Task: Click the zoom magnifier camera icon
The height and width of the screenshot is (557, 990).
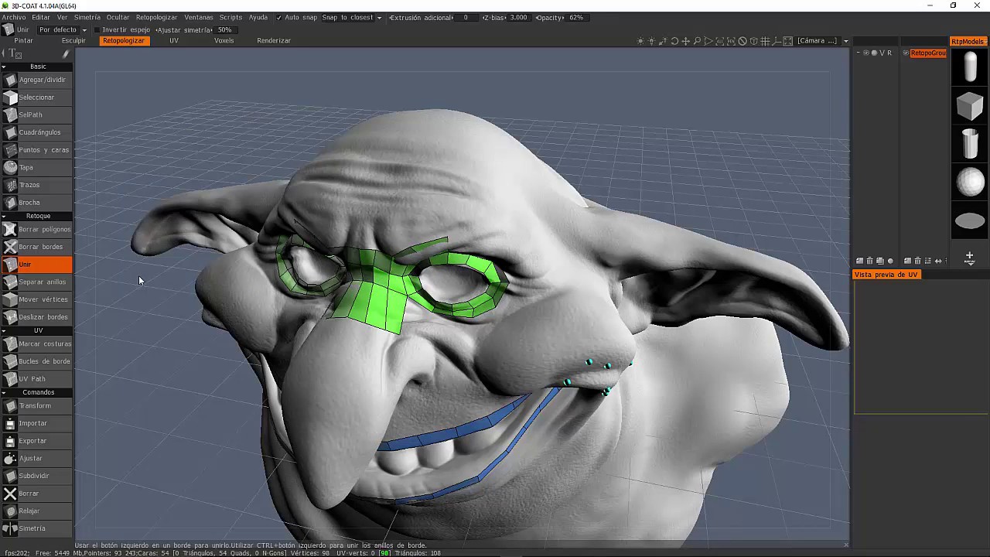Action: 697,41
